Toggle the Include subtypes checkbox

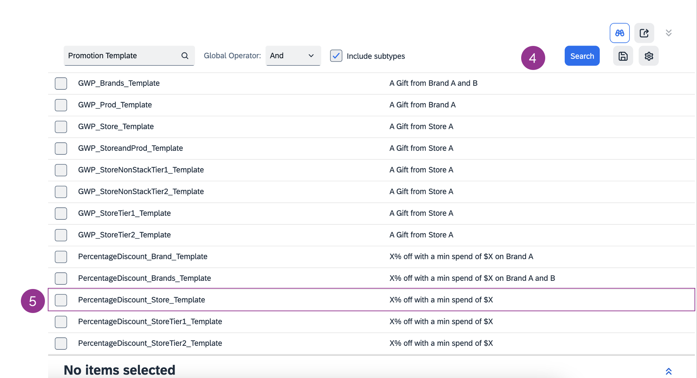point(336,56)
